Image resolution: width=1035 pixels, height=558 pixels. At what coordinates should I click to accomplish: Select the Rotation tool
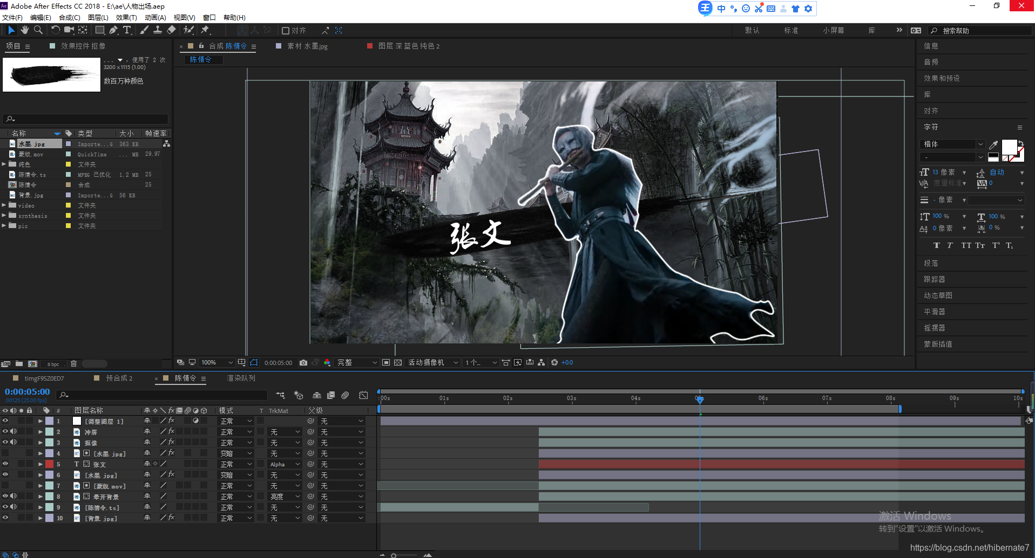[56, 30]
